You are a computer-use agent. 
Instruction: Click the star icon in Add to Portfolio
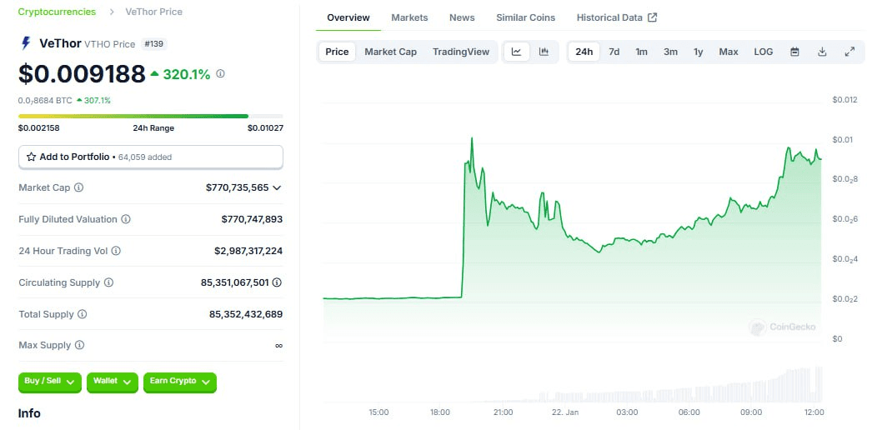[x=31, y=157]
